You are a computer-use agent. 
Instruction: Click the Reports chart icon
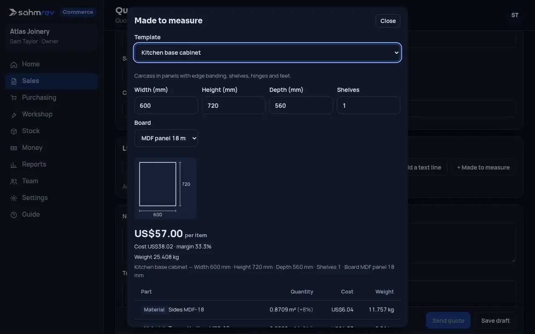tap(14, 164)
